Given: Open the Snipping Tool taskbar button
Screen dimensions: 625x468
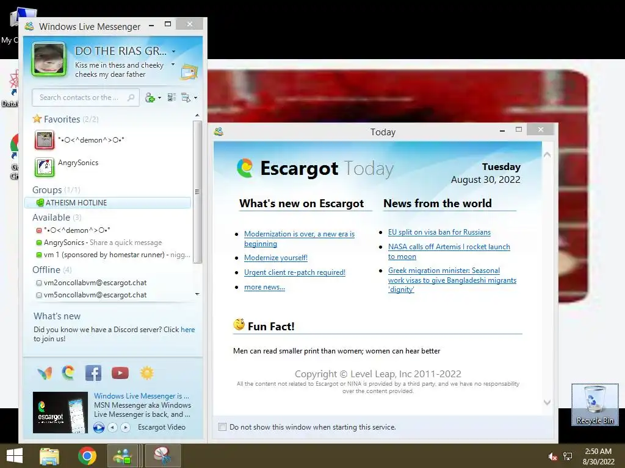Looking at the screenshot, I should point(163,456).
